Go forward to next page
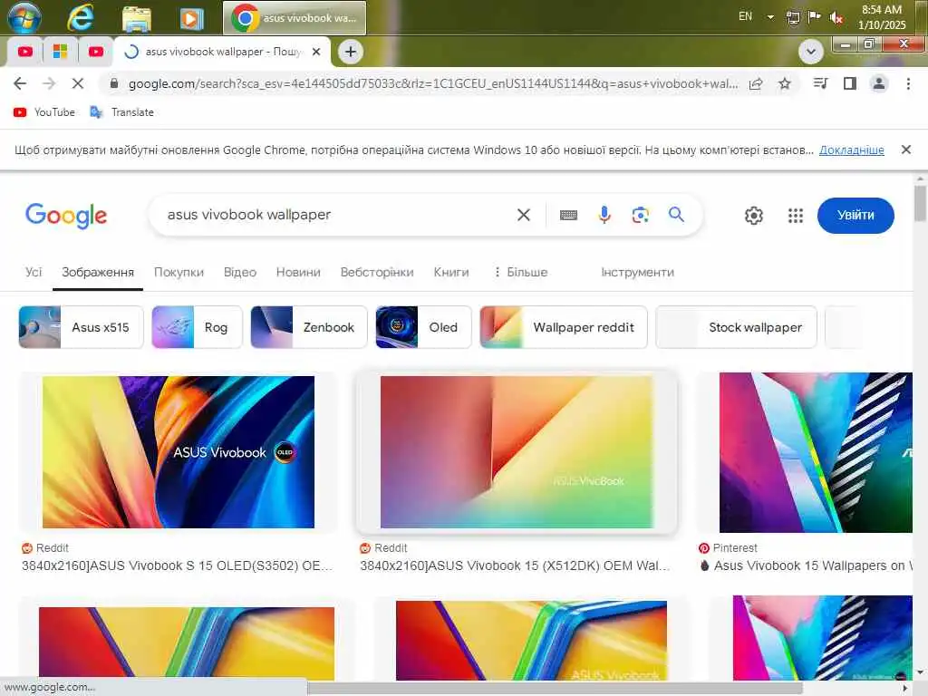 point(49,83)
